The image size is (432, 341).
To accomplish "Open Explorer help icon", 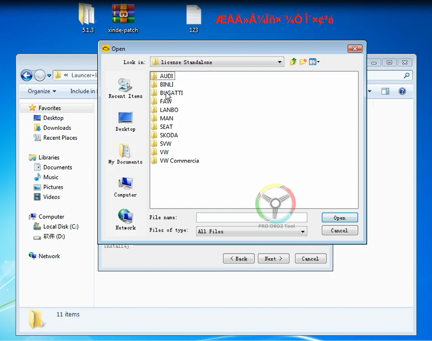I will point(402,91).
